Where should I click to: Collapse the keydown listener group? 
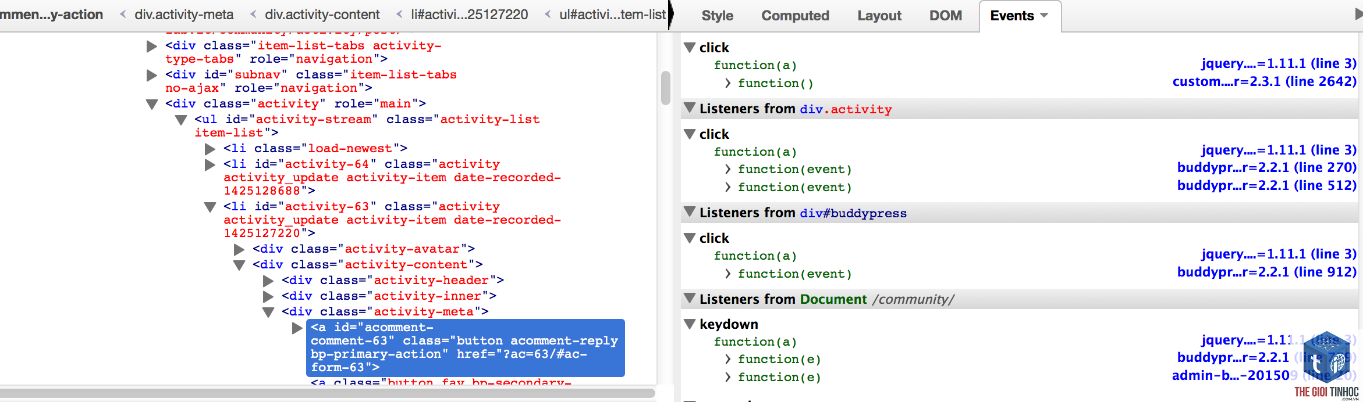[690, 324]
